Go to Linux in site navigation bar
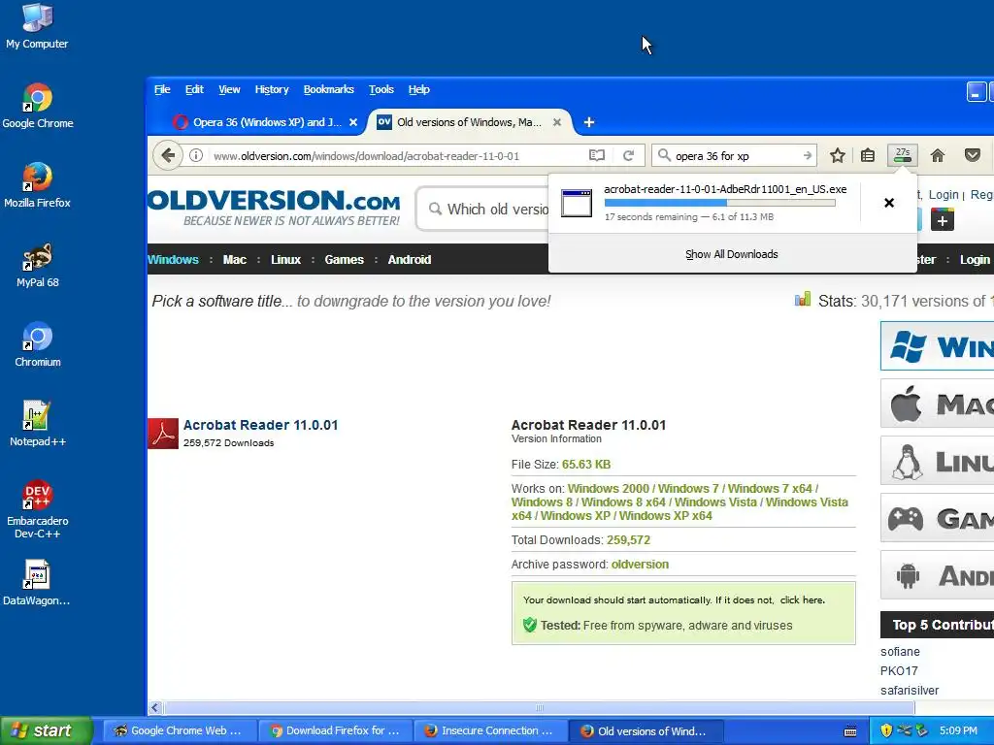994x745 pixels. [x=286, y=260]
